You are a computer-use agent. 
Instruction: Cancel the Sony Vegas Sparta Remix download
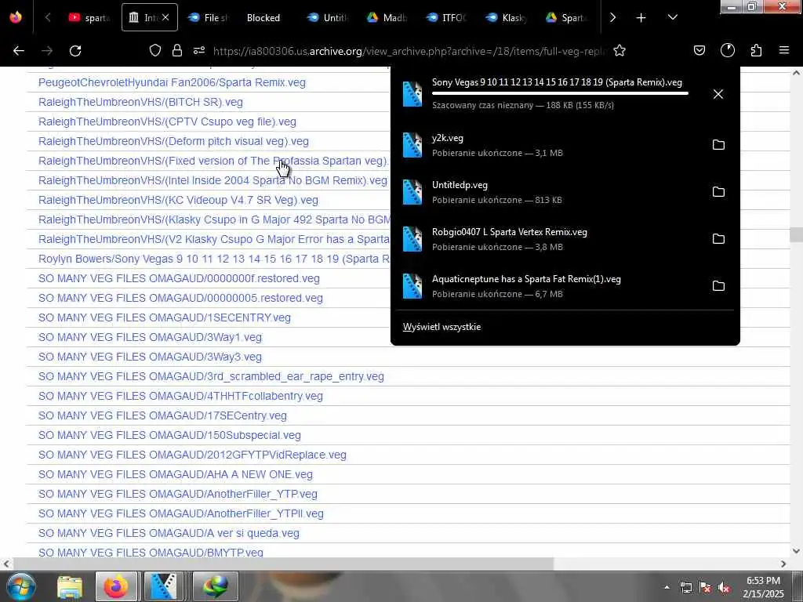pos(718,94)
